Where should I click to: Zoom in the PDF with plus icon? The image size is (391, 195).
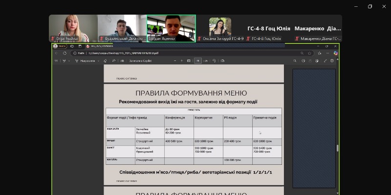181,60
